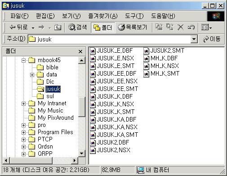Select the JUSUK_KA.SMT file icon

pyautogui.click(x=93, y=135)
